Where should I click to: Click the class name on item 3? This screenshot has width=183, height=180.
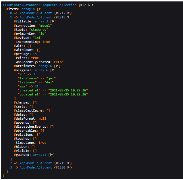point(36,167)
